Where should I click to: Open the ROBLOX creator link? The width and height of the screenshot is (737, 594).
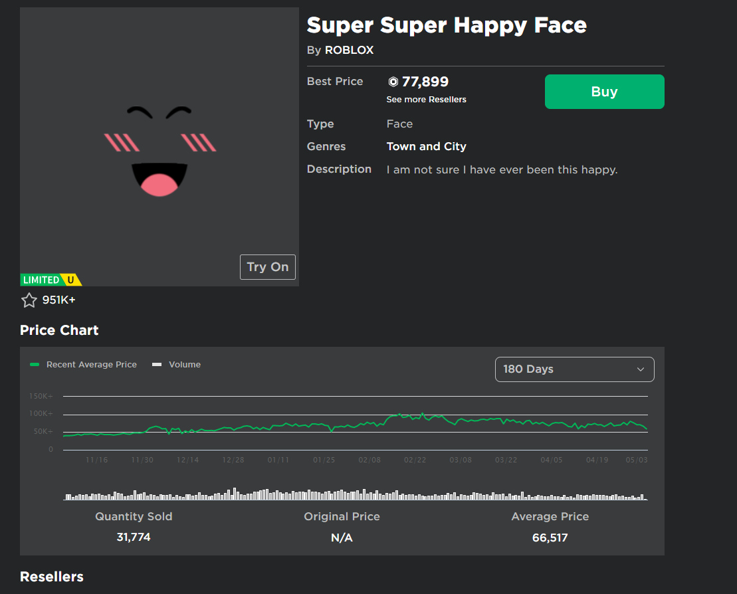point(350,50)
